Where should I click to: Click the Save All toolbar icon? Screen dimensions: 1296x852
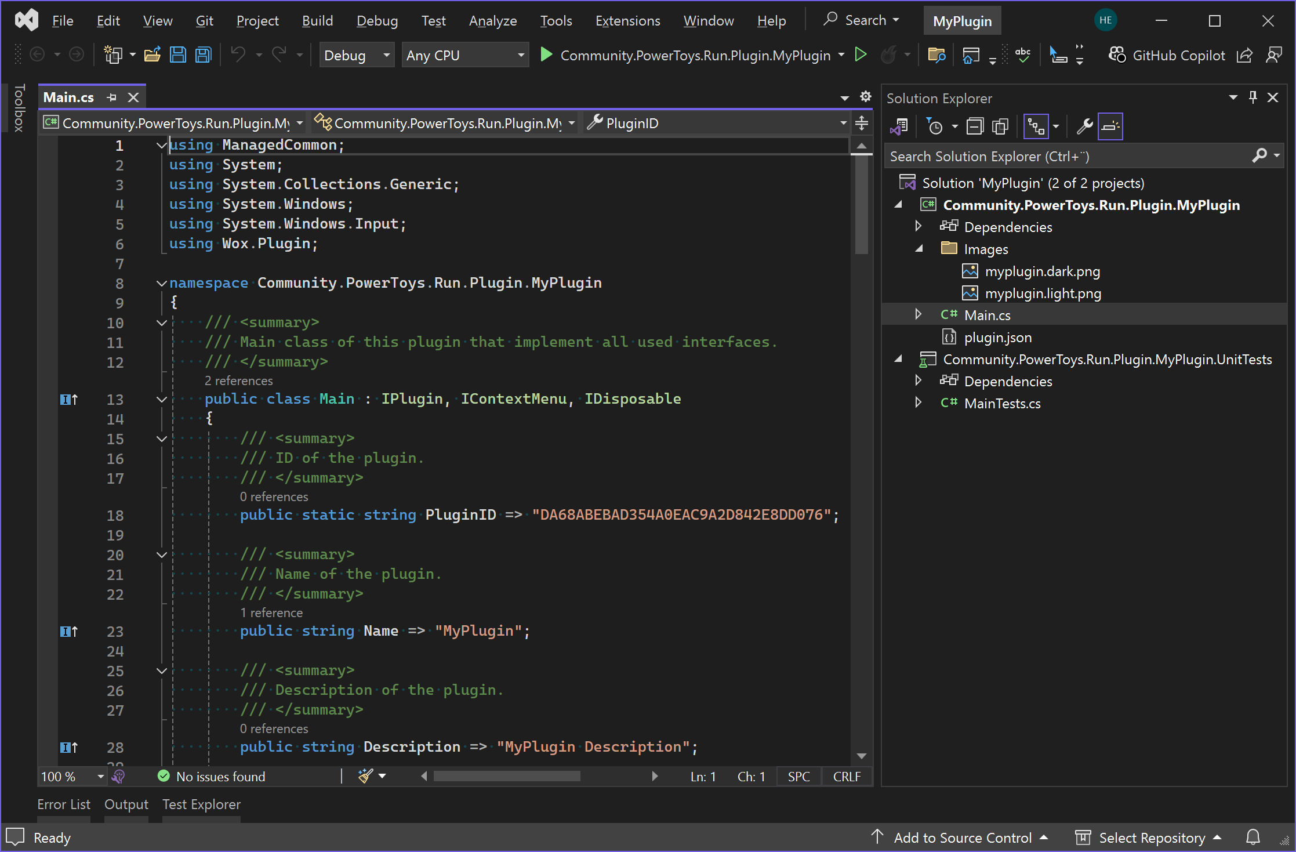[203, 55]
